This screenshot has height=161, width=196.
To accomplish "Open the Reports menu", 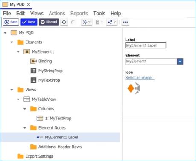I will pyautogui.click(x=79, y=14).
